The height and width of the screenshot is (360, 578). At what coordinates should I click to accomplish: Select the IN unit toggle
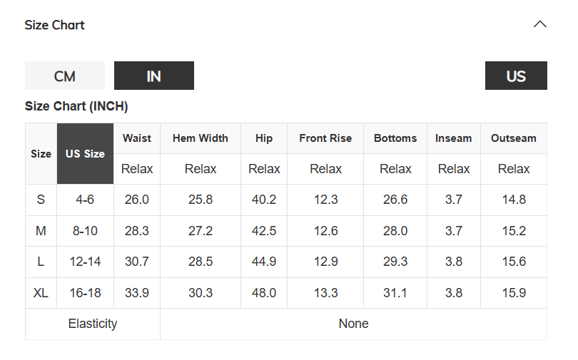coord(154,76)
